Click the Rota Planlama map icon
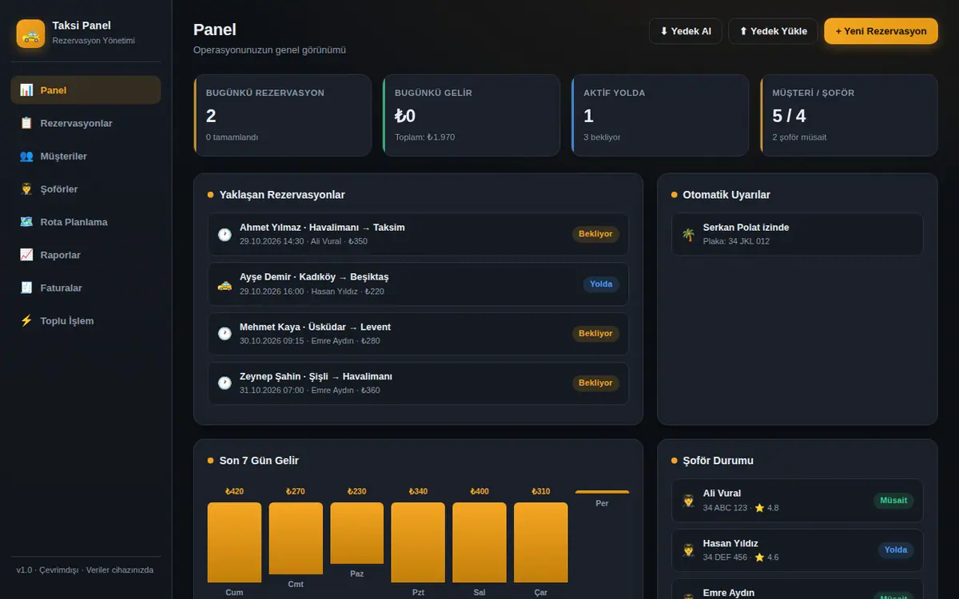Image resolution: width=959 pixels, height=599 pixels. (x=26, y=222)
